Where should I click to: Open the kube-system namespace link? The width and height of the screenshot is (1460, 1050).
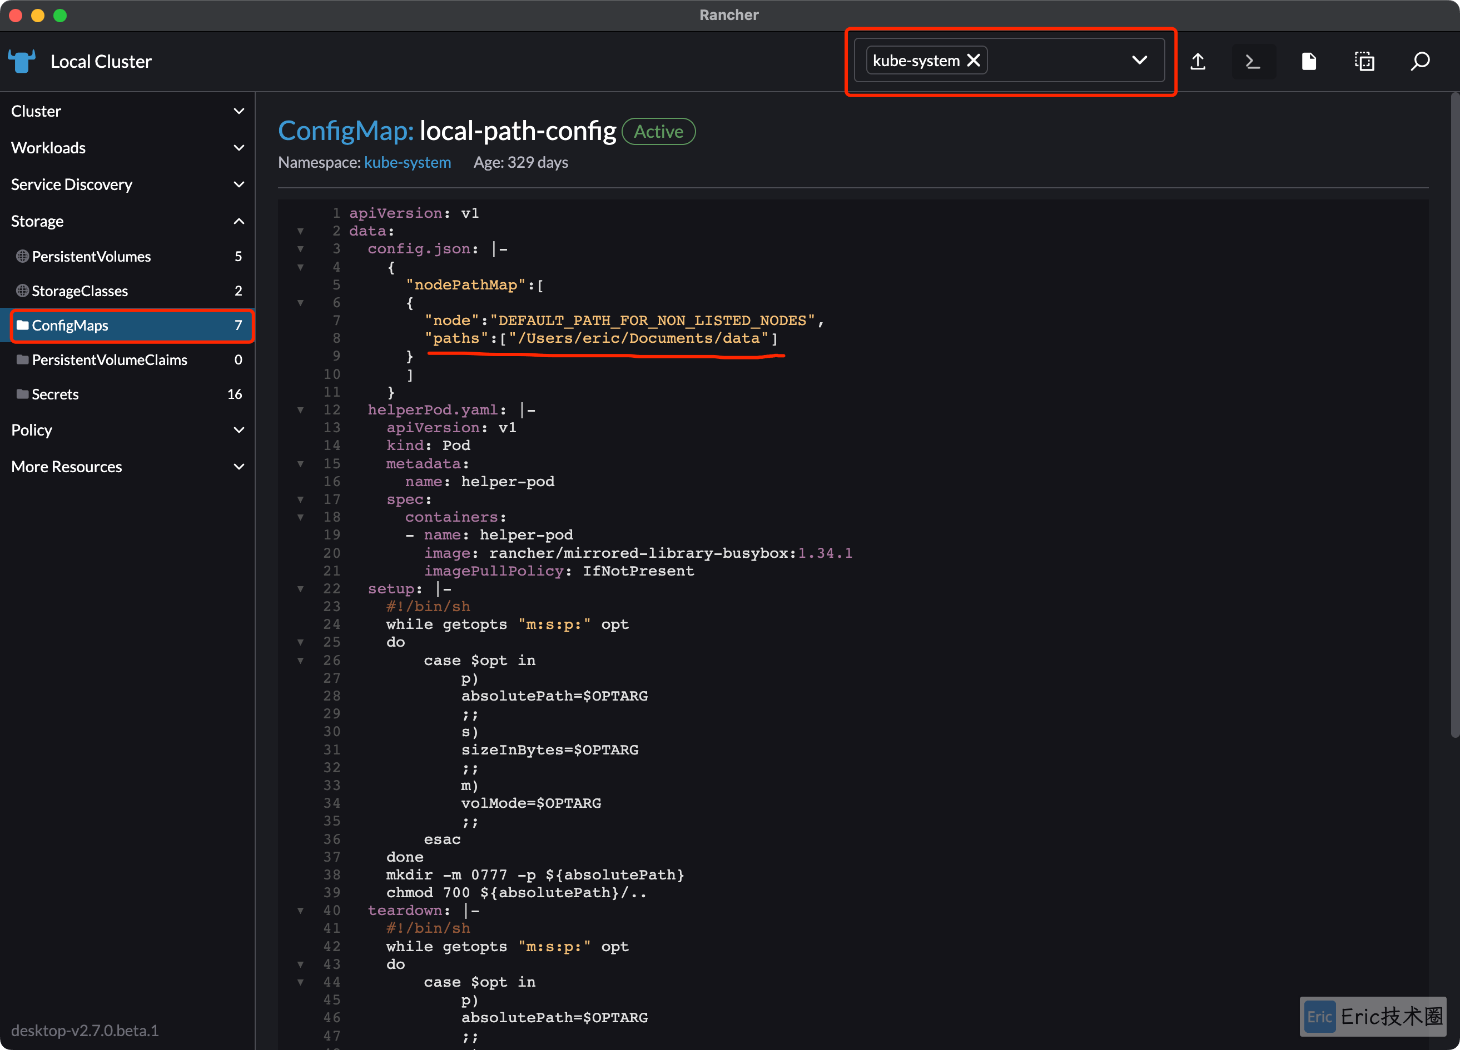[x=408, y=162]
